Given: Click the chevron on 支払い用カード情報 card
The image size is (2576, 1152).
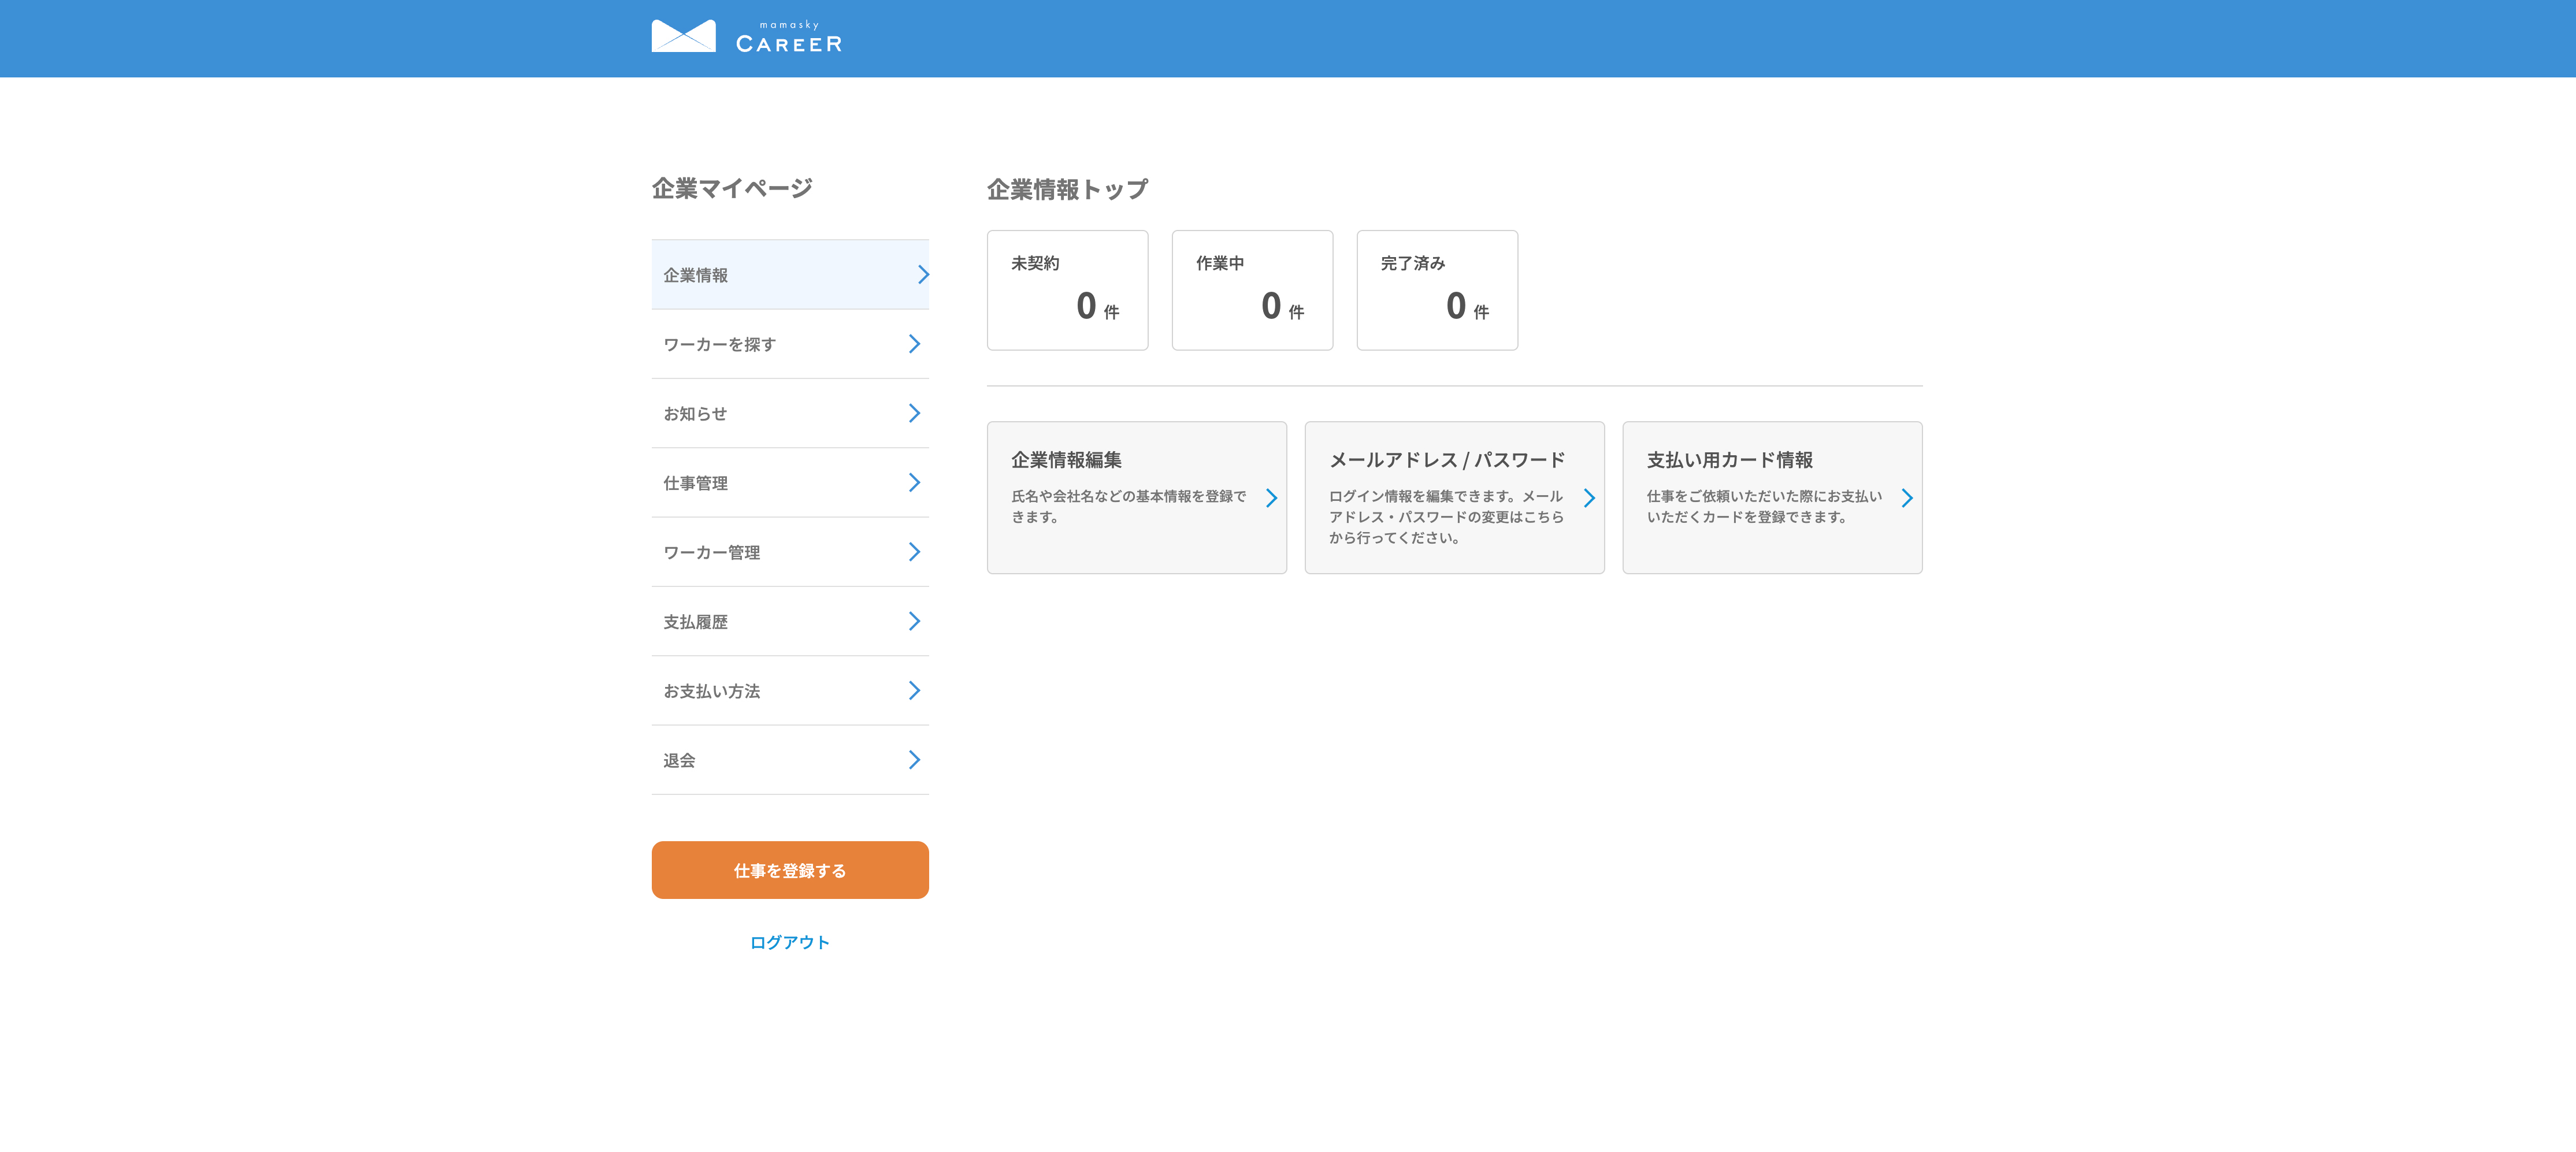Looking at the screenshot, I should (1907, 498).
